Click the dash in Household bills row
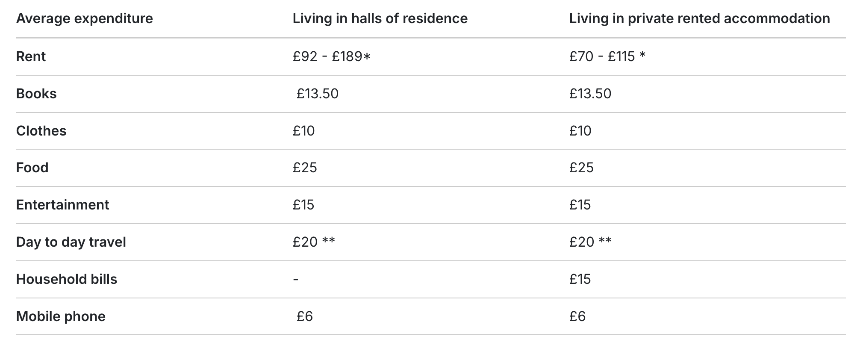The image size is (860, 348). tap(296, 280)
